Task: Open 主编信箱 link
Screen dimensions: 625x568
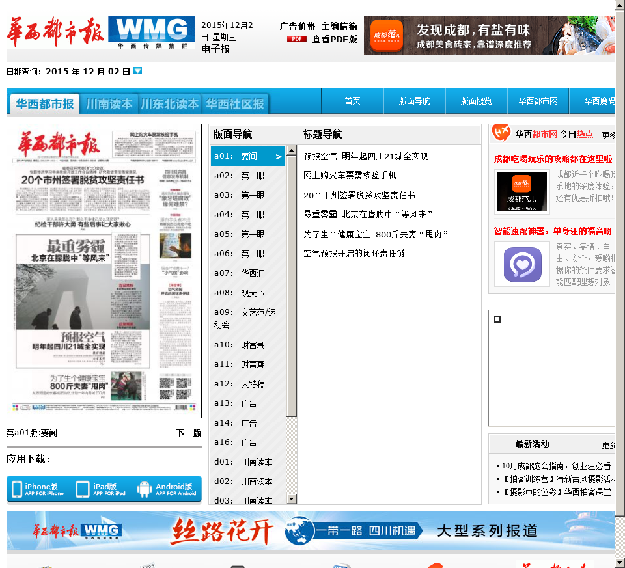Action: (x=339, y=26)
